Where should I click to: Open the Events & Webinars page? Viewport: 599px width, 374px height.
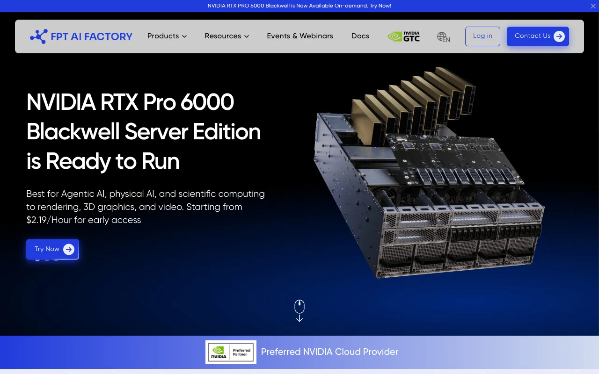300,36
